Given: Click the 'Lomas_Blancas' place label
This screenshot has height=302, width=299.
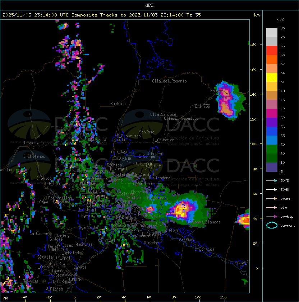Looking at the screenshot, I should [x=206, y=222].
